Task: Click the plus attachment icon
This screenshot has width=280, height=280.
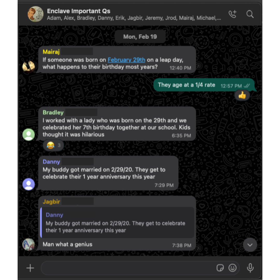Action: coord(30,268)
